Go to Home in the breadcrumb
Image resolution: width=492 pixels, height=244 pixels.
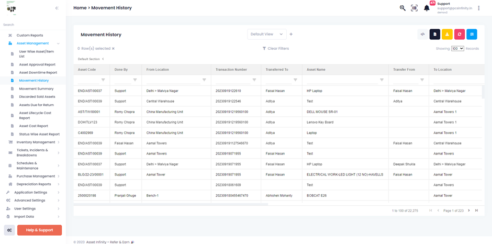[x=80, y=8]
